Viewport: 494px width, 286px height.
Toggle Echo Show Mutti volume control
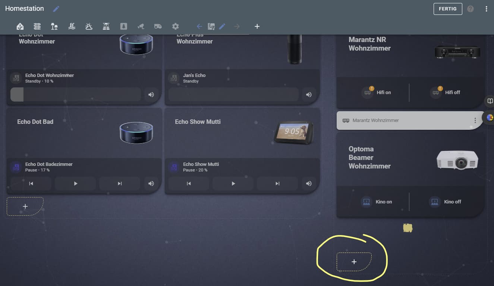point(309,183)
